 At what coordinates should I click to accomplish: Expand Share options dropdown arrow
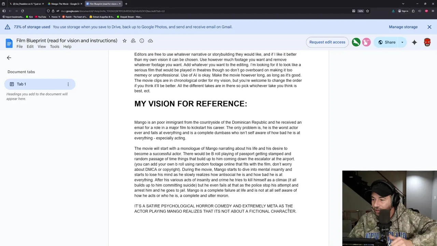point(402,42)
